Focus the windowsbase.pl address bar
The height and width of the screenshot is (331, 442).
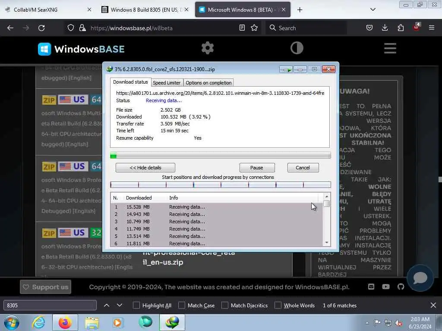pyautogui.click(x=162, y=28)
